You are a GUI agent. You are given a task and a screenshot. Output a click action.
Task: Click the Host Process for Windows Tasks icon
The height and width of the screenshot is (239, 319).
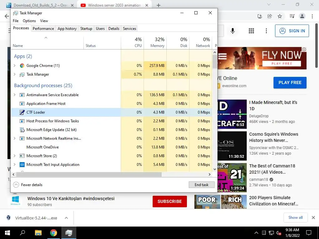(22, 121)
